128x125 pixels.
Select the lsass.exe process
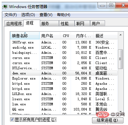64,99
